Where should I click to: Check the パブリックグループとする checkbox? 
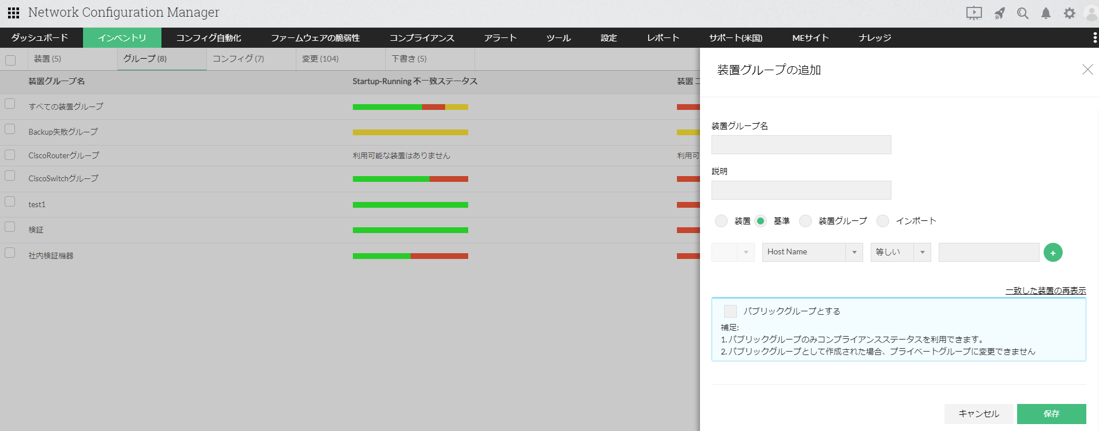pos(730,311)
